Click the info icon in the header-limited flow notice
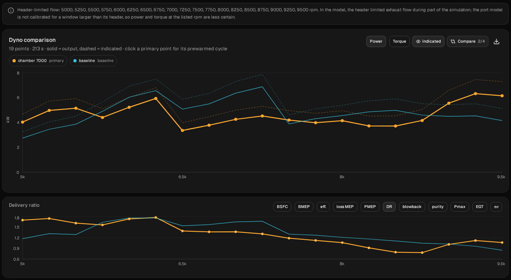The width and height of the screenshot is (511, 280). point(11,11)
